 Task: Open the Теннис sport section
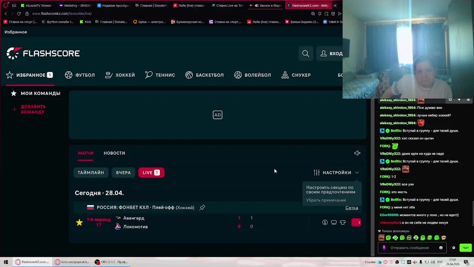pos(160,75)
